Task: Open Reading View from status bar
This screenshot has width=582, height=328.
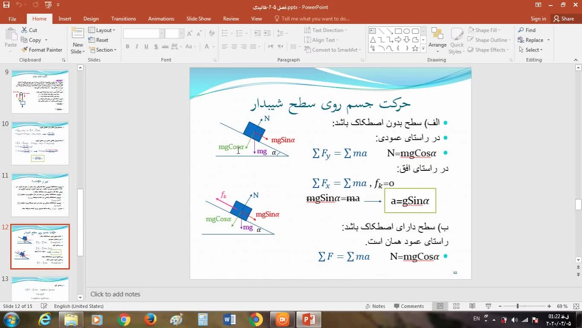Action: (472, 306)
